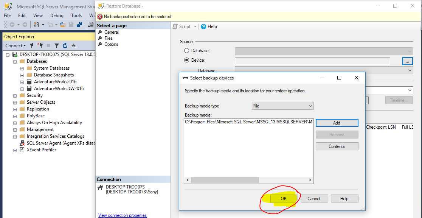Click the New Project toolbar icon
Image resolution: width=422 pixels, height=218 pixels.
click(x=36, y=25)
